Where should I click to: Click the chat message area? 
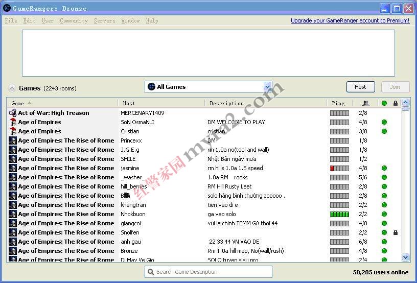pyautogui.click(x=208, y=53)
